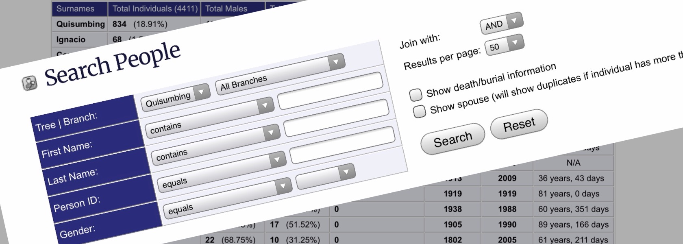This screenshot has width=683, height=244.
Task: Open Gender 'equals' qualifier dropdown
Action: [227, 198]
